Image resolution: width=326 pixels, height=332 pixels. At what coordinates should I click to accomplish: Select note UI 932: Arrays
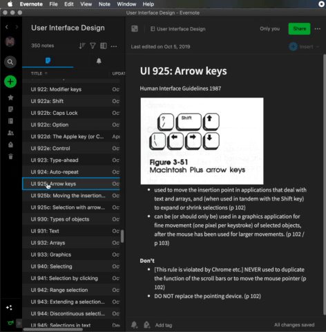pos(71,243)
